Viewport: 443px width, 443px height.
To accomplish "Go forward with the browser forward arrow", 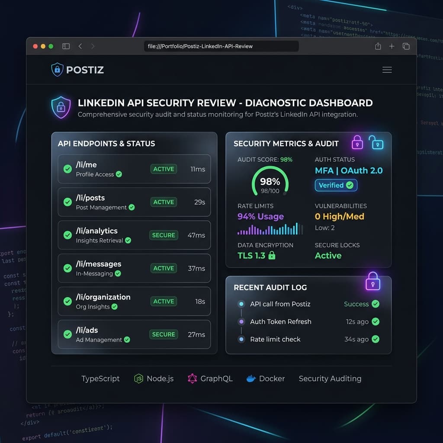I will point(93,46).
